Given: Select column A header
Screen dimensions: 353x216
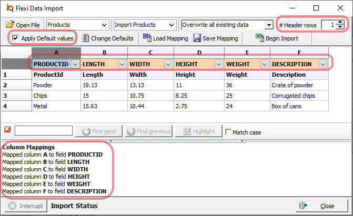Looking at the screenshot, I should (56, 53).
